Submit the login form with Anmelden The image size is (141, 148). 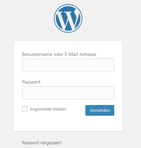click(x=100, y=110)
